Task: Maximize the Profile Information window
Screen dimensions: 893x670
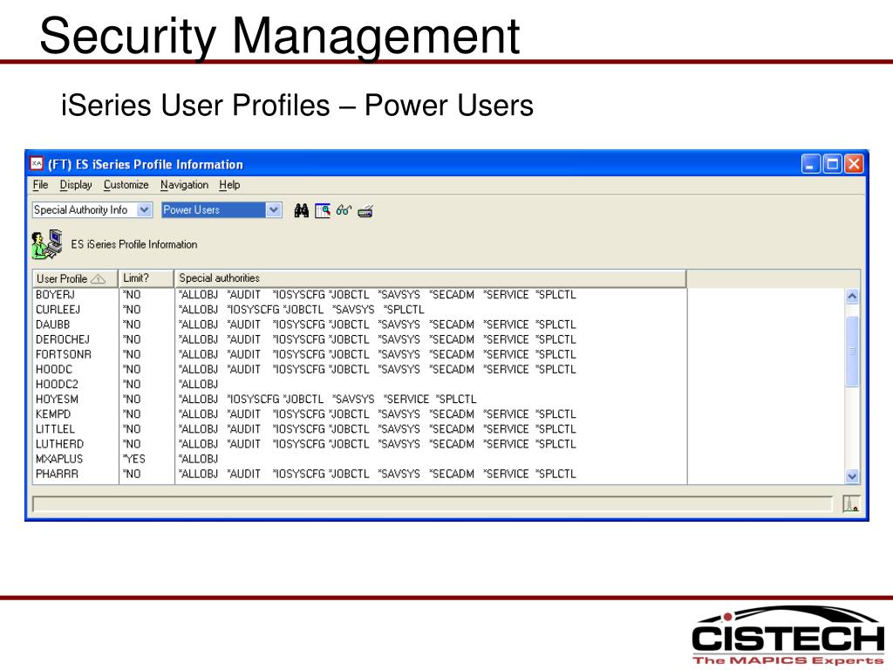Action: [x=832, y=164]
